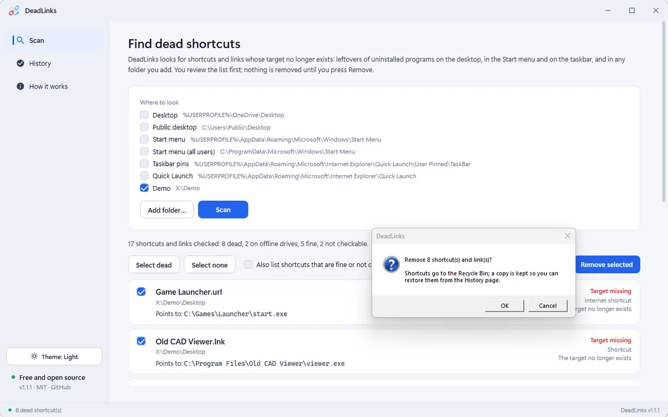Image resolution: width=668 pixels, height=417 pixels.
Task: Click the Add folder... button
Action: click(x=167, y=210)
